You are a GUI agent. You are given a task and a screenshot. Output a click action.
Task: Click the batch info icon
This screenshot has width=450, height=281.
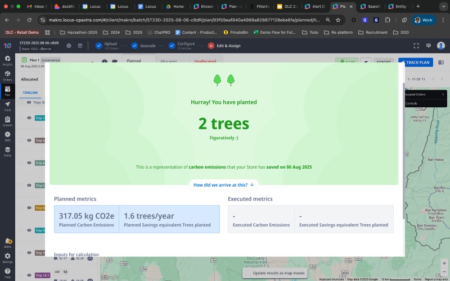click(x=69, y=46)
